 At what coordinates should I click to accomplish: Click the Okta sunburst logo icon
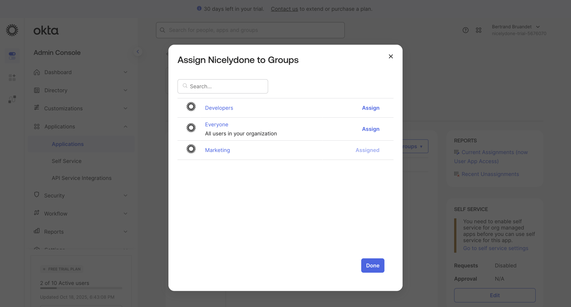(x=12, y=30)
